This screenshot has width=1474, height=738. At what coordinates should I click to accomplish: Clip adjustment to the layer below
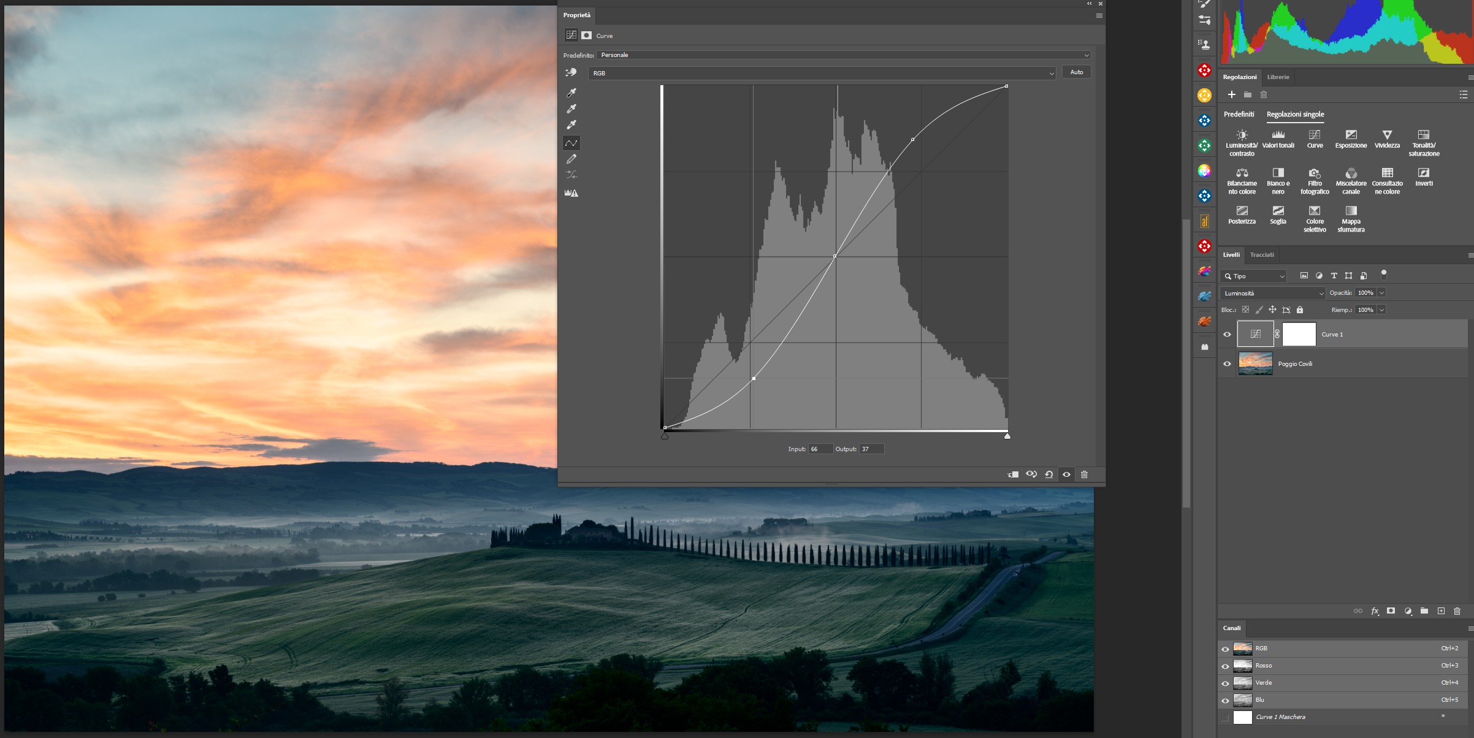tap(1013, 474)
